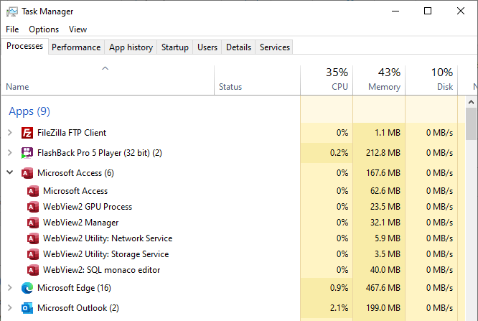The image size is (478, 321).
Task: Select the Microsoft Edge (16) row
Action: [233, 288]
